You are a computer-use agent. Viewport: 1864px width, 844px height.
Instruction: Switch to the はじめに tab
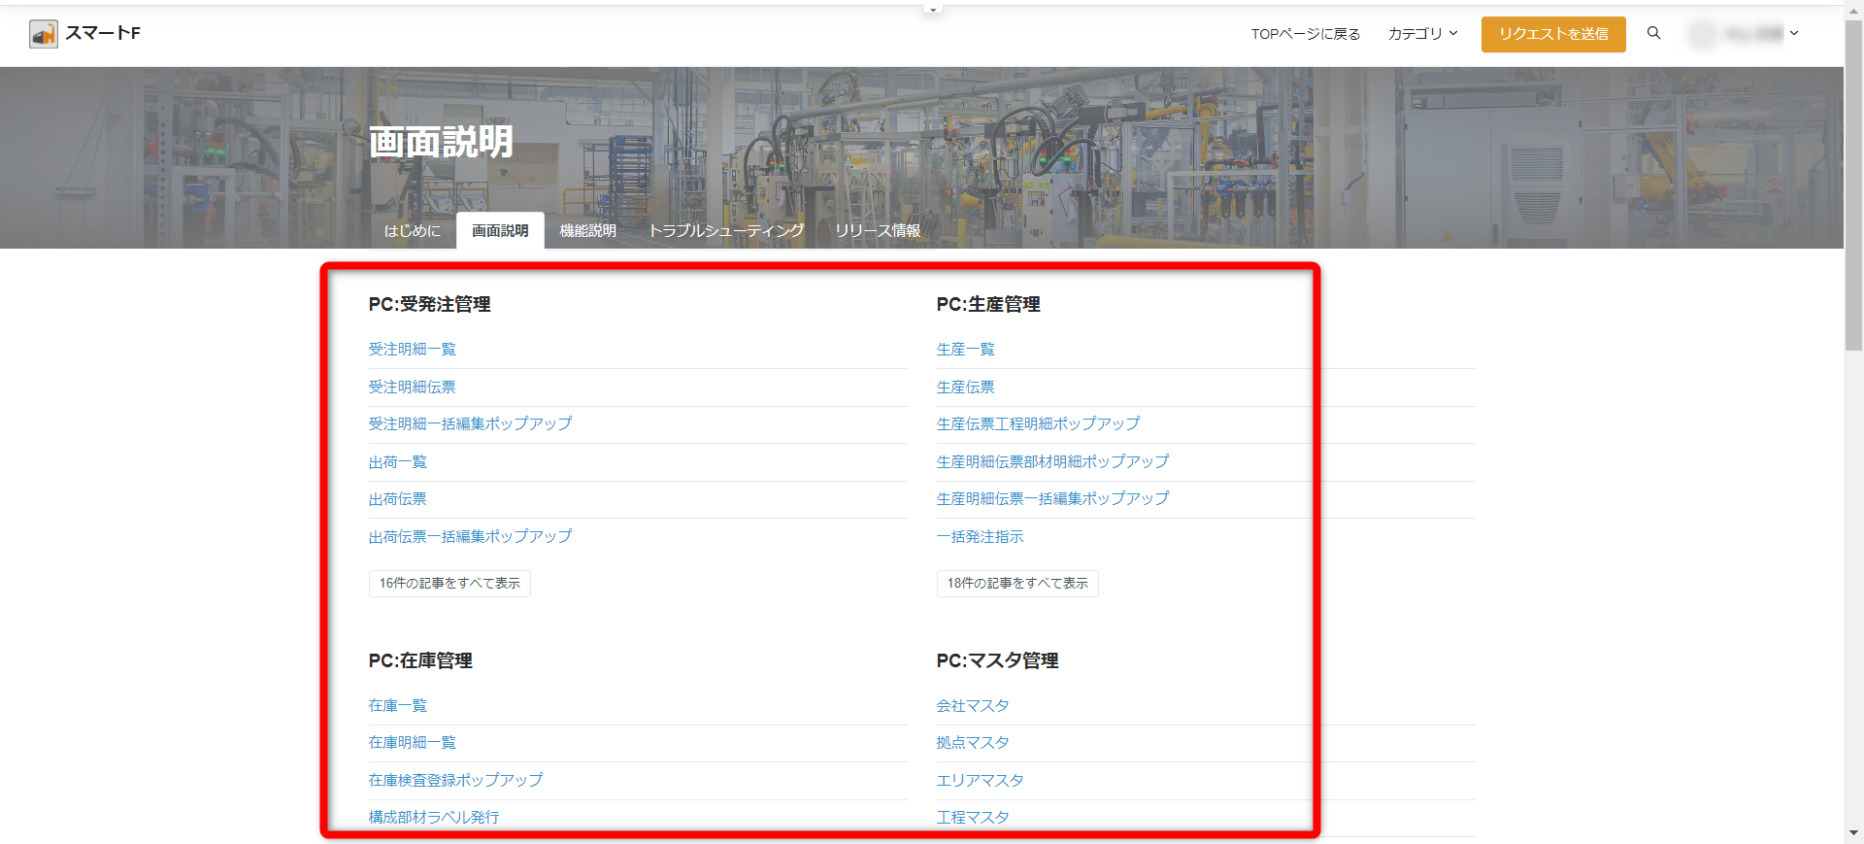[x=412, y=231]
